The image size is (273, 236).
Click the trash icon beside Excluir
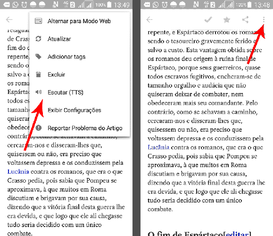click(39, 74)
